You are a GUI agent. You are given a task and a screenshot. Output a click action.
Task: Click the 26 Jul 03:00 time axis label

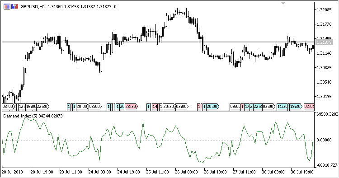(186, 172)
